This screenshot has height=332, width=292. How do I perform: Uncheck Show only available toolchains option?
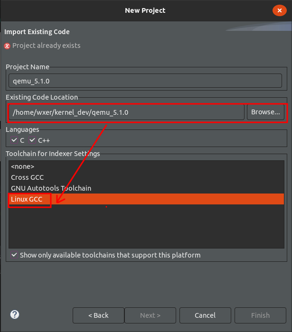click(14, 255)
